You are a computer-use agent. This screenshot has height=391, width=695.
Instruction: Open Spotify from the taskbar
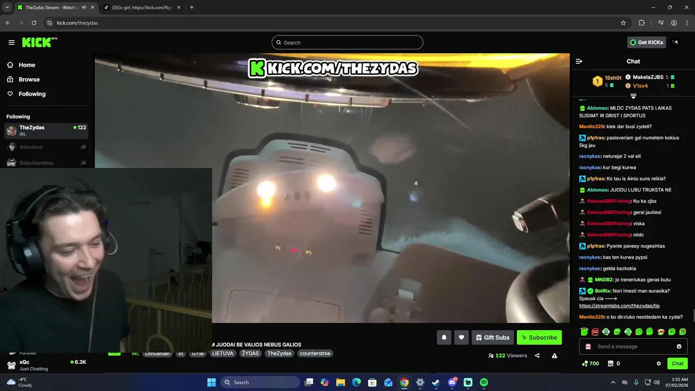click(x=484, y=382)
